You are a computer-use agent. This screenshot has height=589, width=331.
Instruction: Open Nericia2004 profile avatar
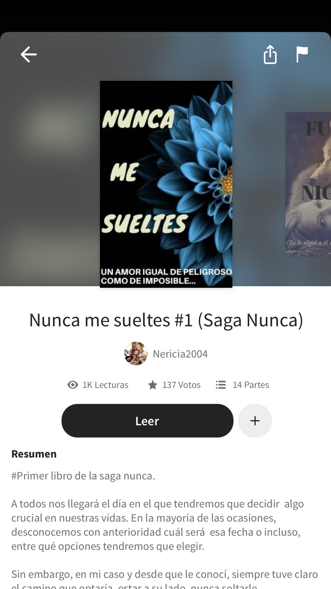coord(136,353)
